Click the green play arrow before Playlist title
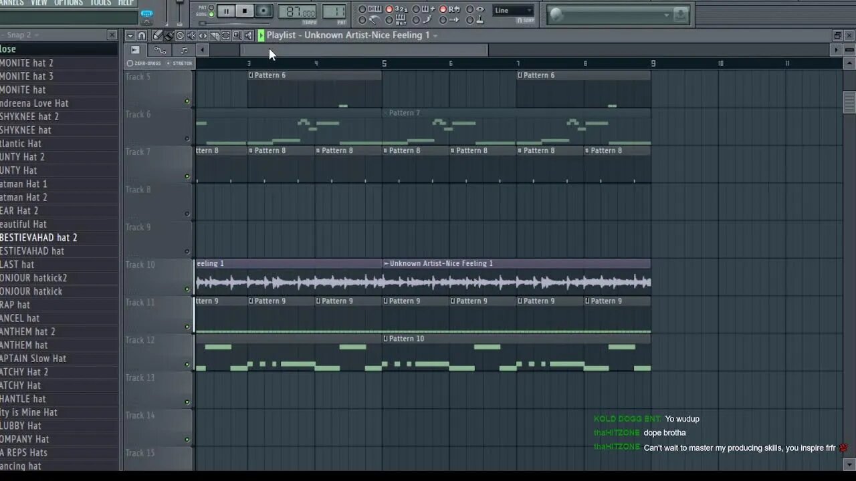The width and height of the screenshot is (856, 481). [261, 35]
